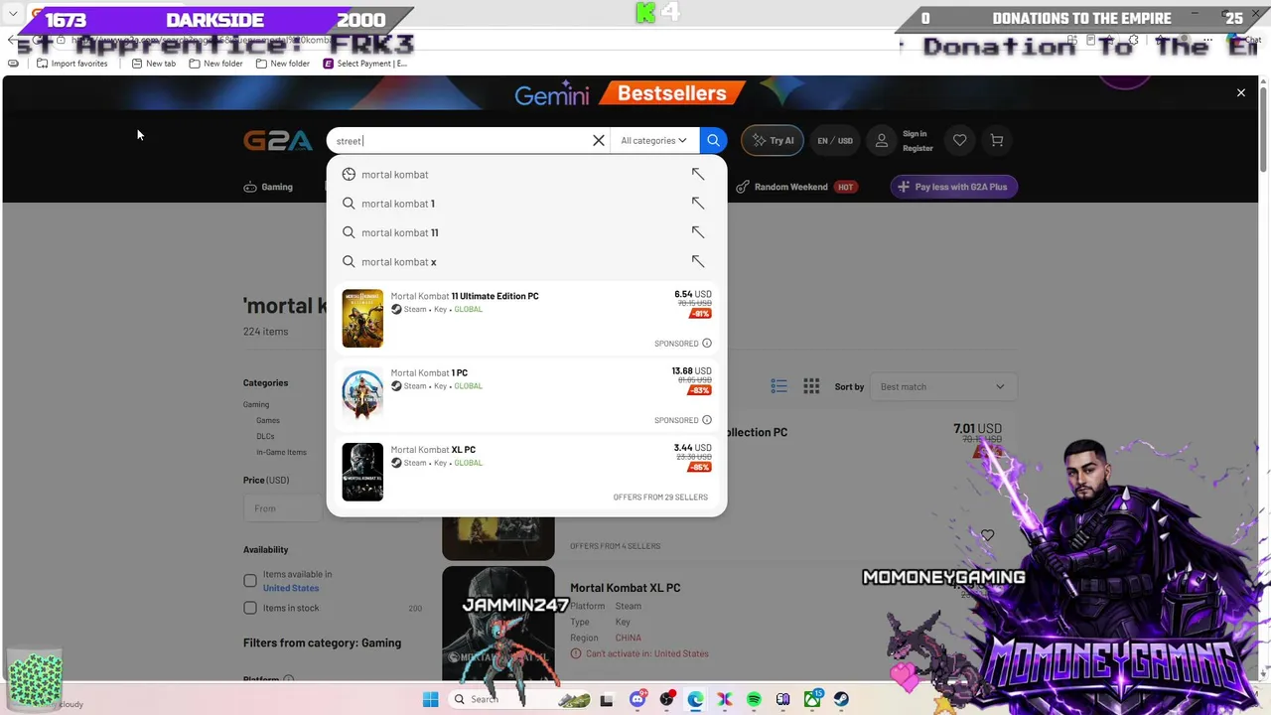Open Task View on the taskbar
Image resolution: width=1271 pixels, height=715 pixels.
607,699
